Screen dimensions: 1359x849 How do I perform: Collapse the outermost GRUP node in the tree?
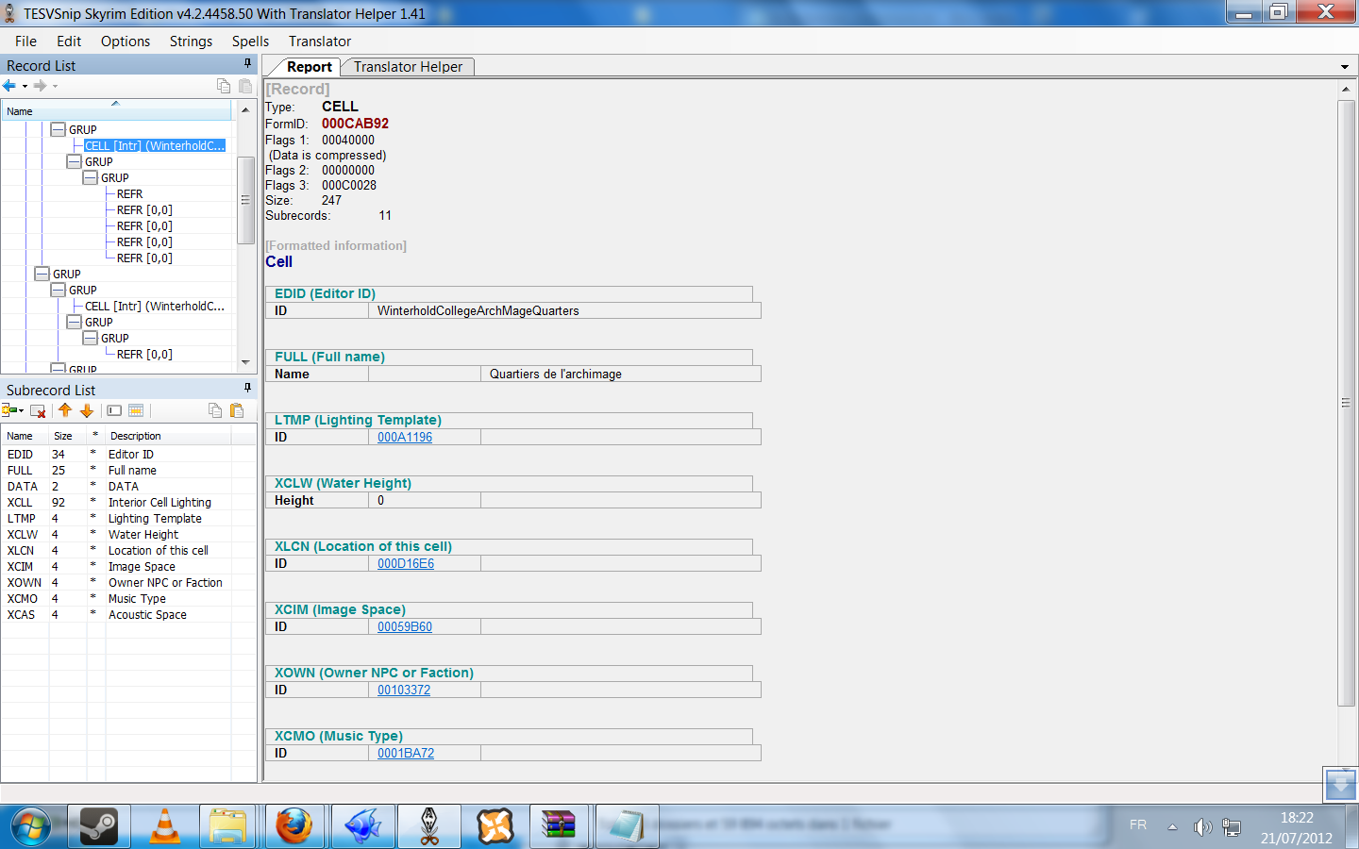tap(42, 274)
